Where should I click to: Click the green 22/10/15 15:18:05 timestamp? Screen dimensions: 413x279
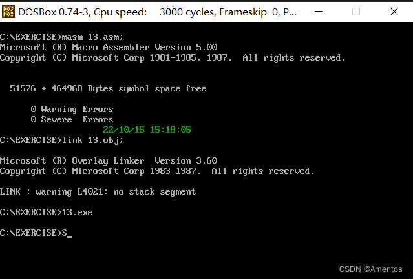tap(147, 130)
